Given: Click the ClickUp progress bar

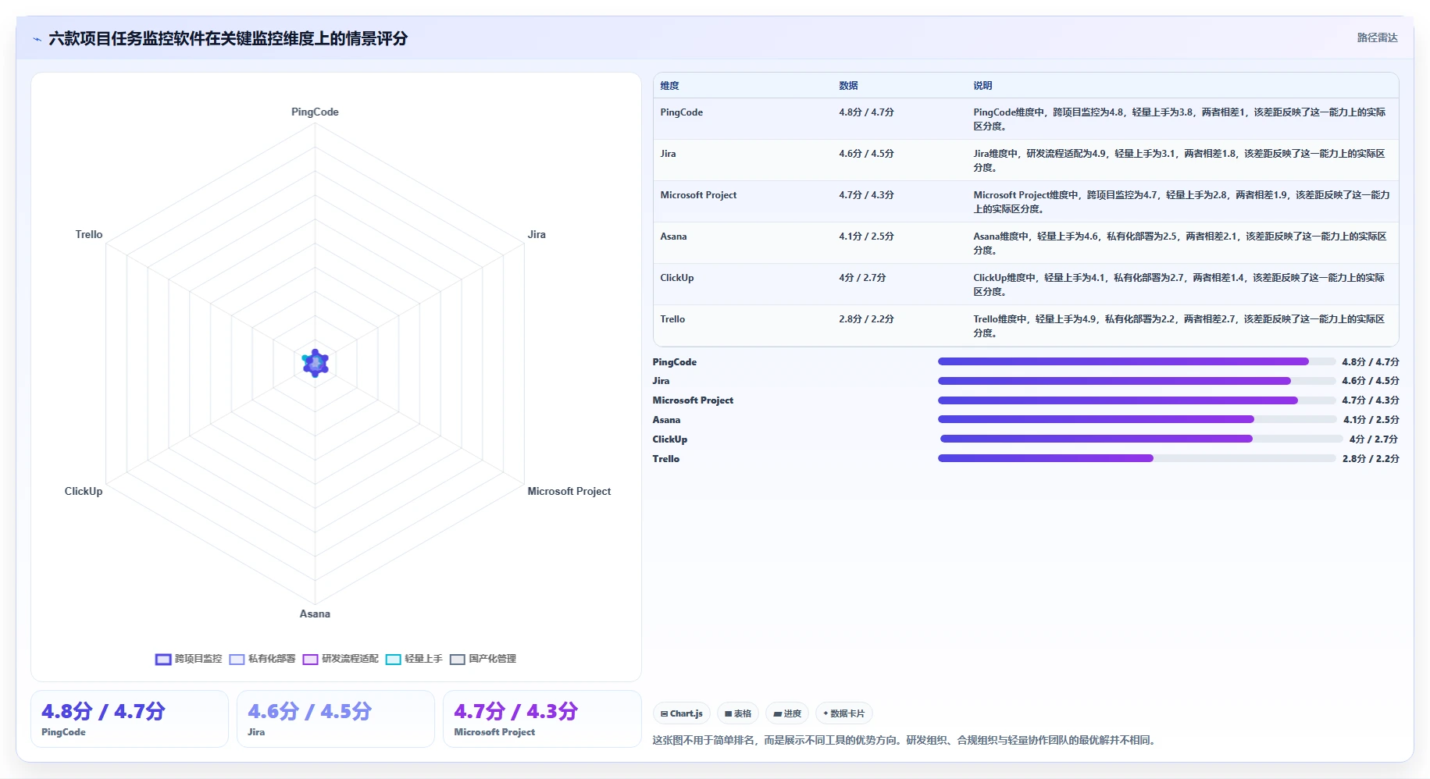Looking at the screenshot, I should [1141, 439].
